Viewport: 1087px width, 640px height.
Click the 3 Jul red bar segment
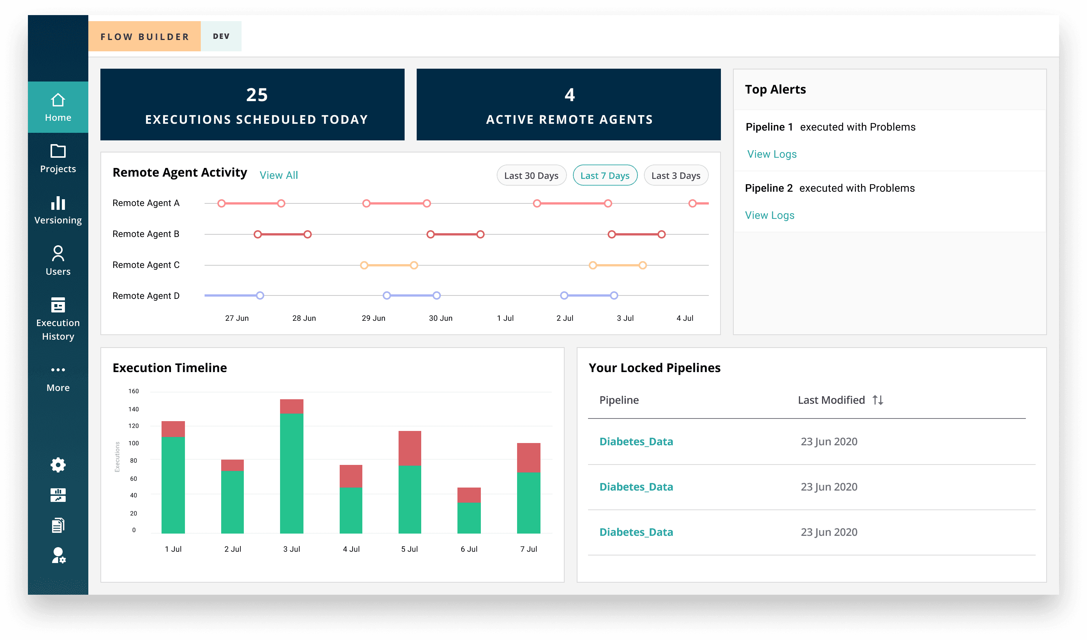[292, 406]
